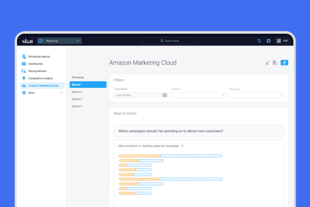Open the Scheduled reports icon in sidebar
This screenshot has width=310, height=207.
tap(24, 56)
